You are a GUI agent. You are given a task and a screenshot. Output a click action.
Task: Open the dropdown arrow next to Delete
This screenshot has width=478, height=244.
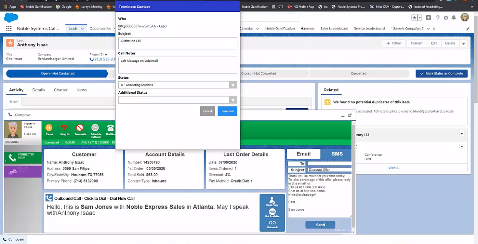click(x=463, y=43)
